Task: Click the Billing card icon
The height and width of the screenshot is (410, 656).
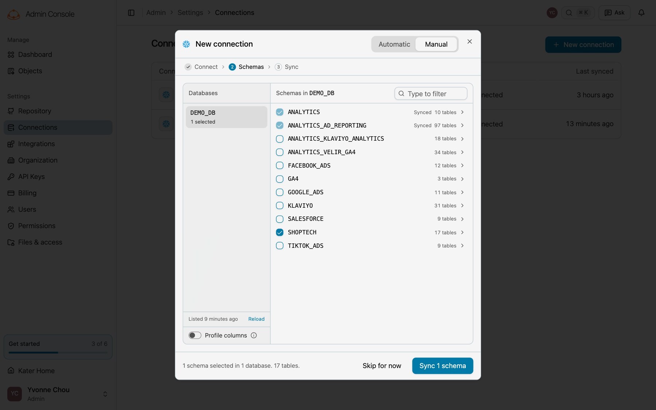Action: (11, 193)
